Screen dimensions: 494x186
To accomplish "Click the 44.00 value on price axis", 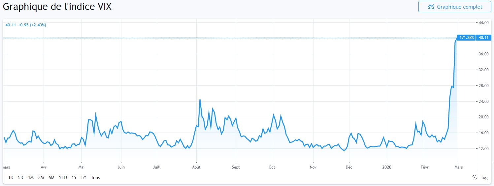I will pyautogui.click(x=483, y=22).
